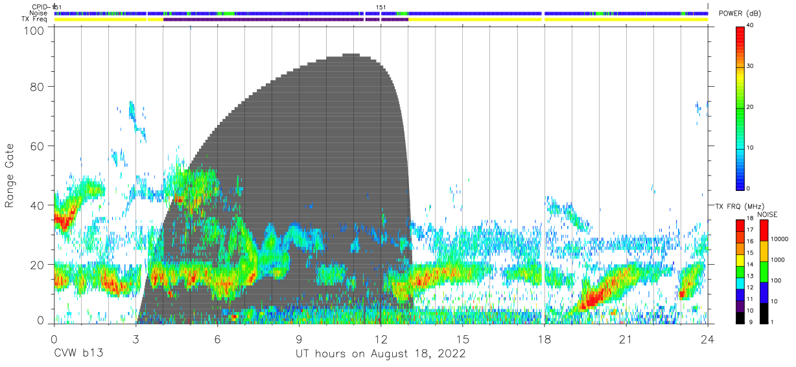Click the red top segment of TX FRQ colorbar
Viewport: 796px width, 367px height.
[740, 225]
